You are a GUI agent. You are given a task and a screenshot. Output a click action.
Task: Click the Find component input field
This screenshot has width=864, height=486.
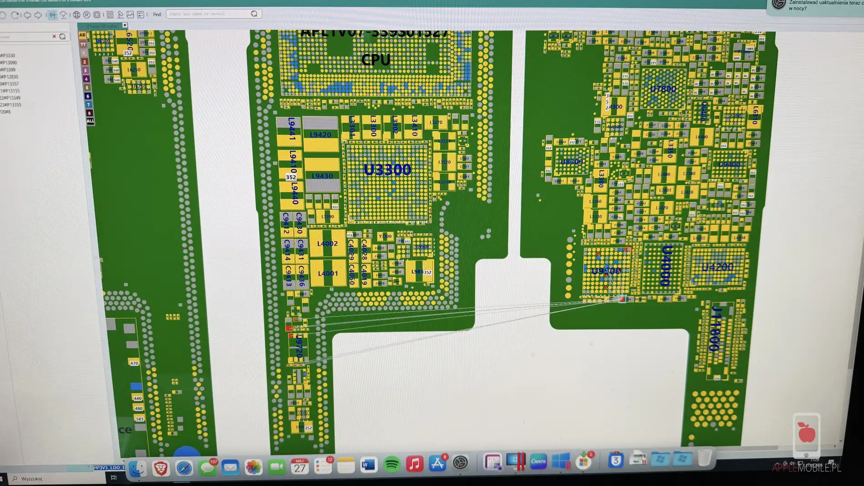pyautogui.click(x=209, y=14)
